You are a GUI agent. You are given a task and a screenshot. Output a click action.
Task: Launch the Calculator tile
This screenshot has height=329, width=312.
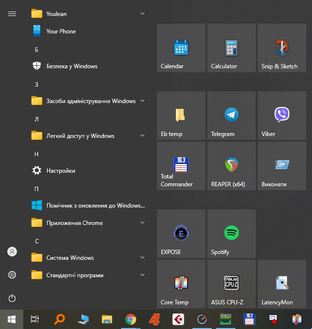point(231,48)
